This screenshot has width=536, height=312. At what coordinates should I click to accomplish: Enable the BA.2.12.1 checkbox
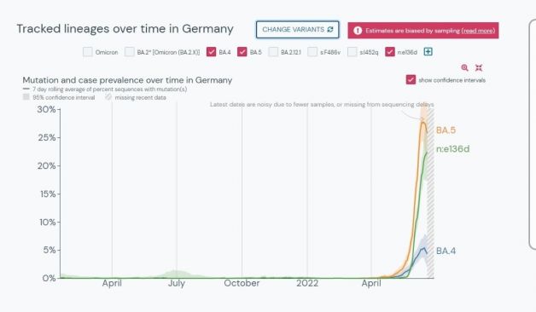pyautogui.click(x=273, y=52)
